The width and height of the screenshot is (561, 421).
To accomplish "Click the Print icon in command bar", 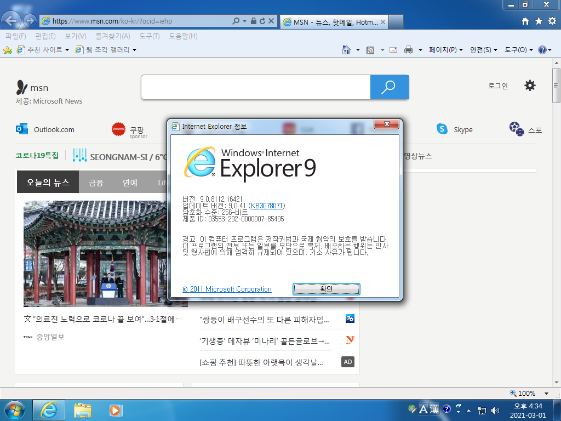I will 409,50.
